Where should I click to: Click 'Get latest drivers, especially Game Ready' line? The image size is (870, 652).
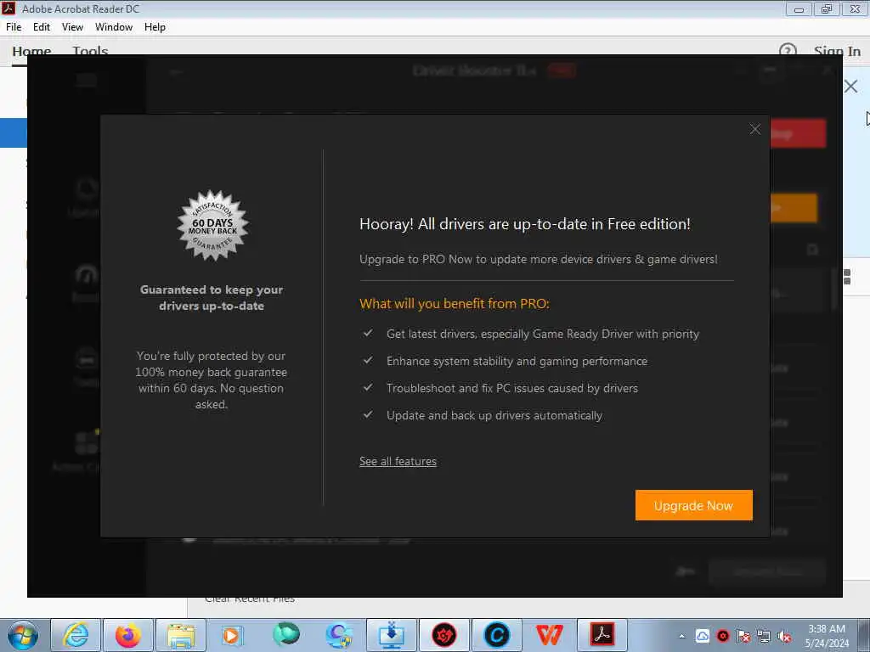543,334
